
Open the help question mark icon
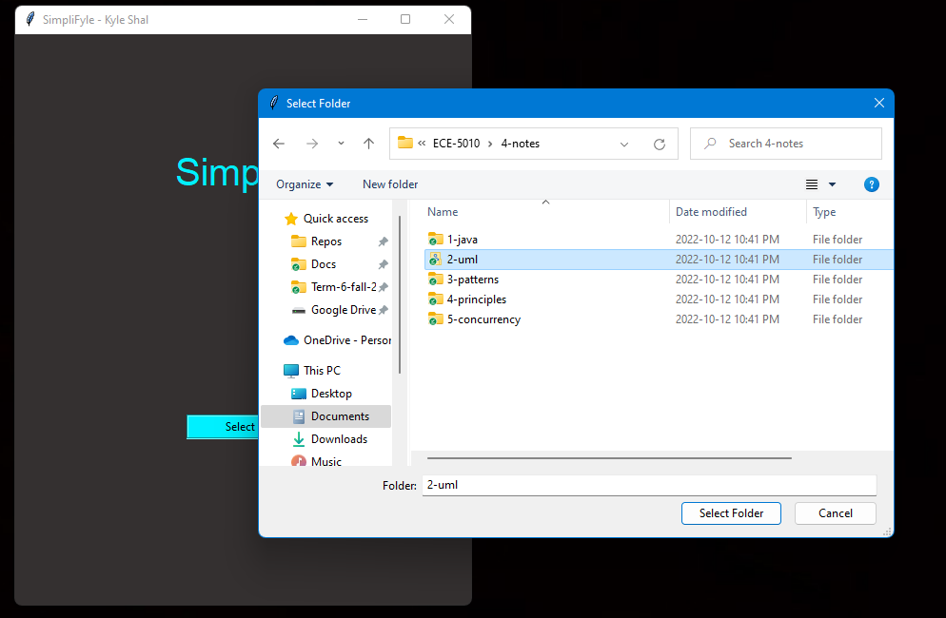coord(871,184)
